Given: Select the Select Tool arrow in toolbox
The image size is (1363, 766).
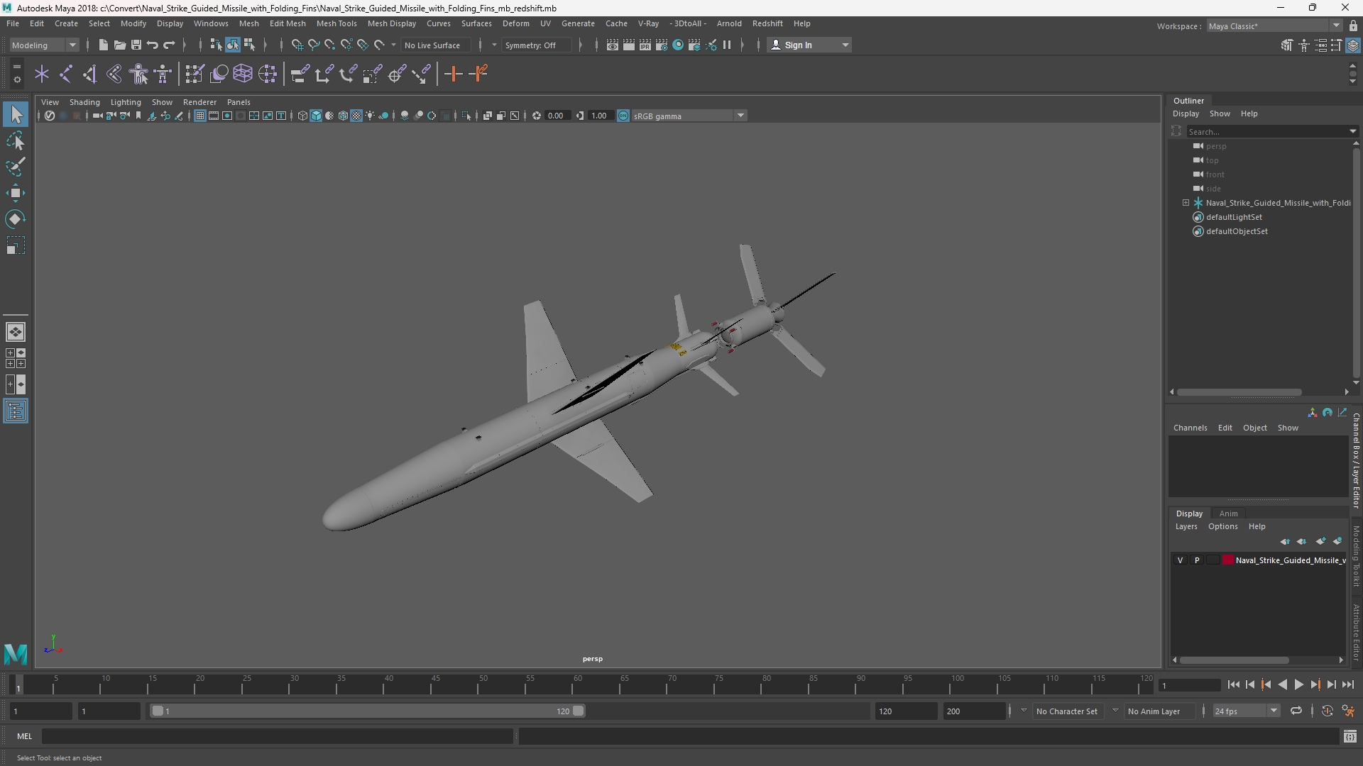Looking at the screenshot, I should 16,114.
